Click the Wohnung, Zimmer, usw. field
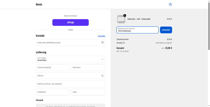Image resolution: width=210 pixels, height=107 pixels. coord(71,84)
